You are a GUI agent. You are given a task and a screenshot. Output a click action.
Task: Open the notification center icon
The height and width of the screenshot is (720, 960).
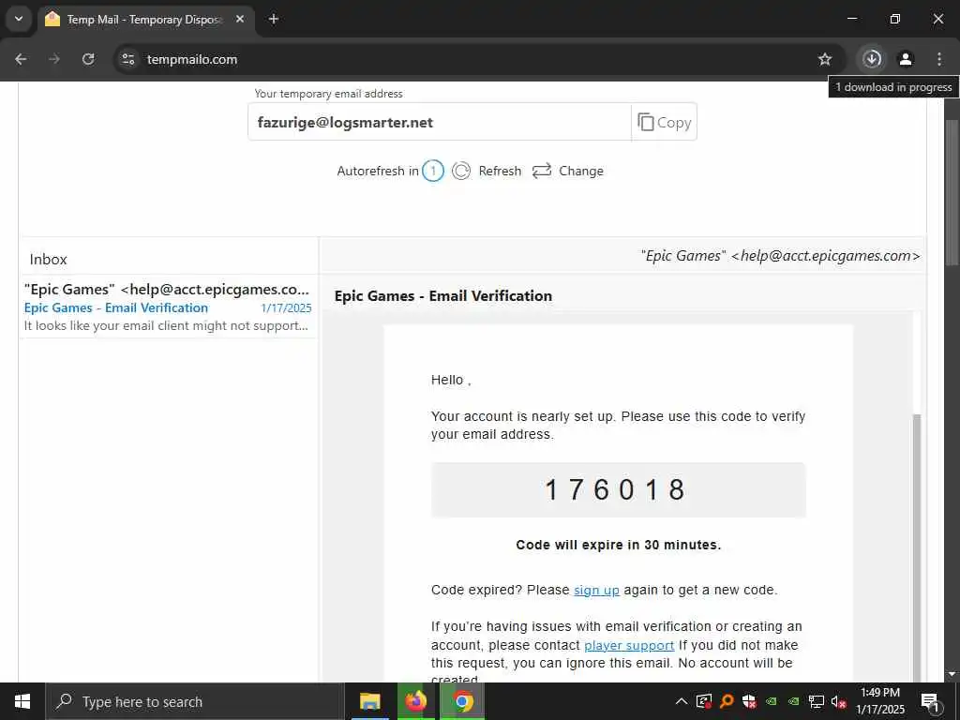930,701
